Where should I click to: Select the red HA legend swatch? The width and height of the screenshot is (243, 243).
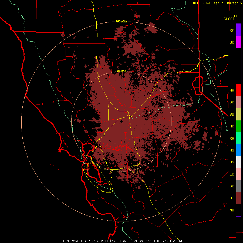[x=238, y=90]
